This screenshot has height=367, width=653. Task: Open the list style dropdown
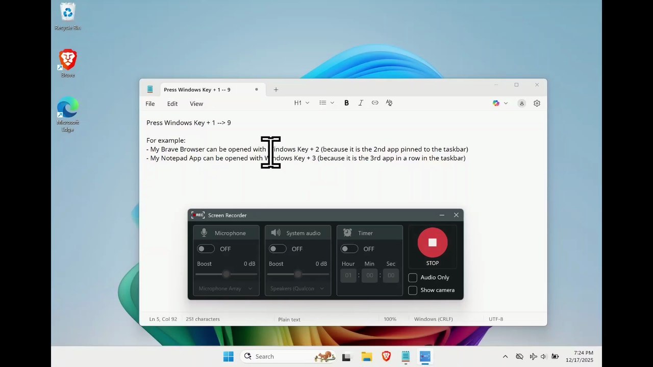click(326, 103)
